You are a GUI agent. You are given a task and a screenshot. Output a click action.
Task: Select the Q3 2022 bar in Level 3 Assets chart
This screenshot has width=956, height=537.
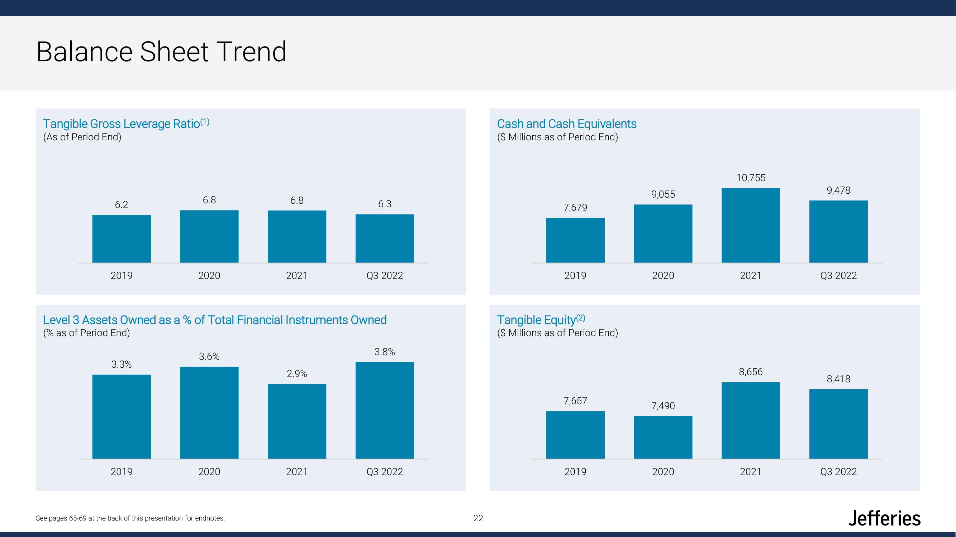[385, 410]
